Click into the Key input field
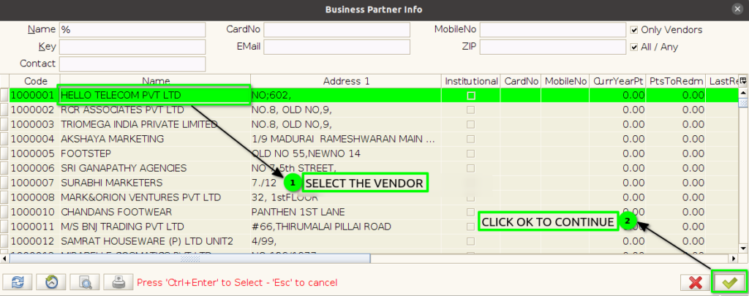 tap(132, 47)
